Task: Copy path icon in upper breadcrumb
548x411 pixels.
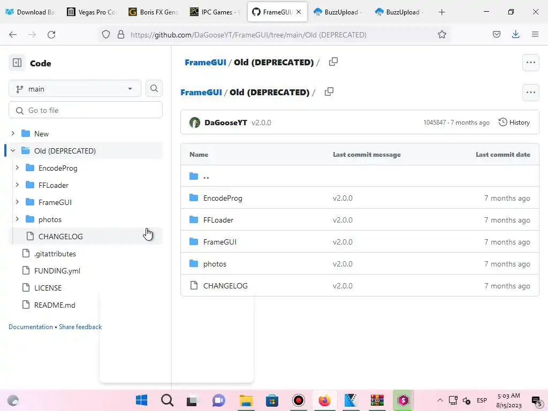Action: pyautogui.click(x=333, y=62)
